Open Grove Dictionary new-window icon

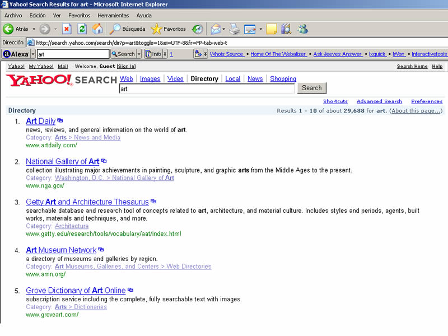(130, 290)
